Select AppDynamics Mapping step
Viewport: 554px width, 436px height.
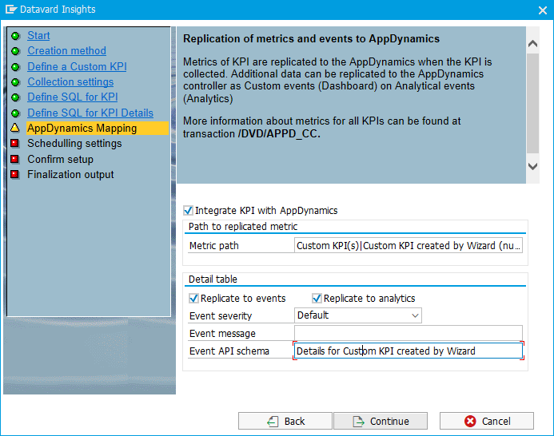(x=98, y=128)
